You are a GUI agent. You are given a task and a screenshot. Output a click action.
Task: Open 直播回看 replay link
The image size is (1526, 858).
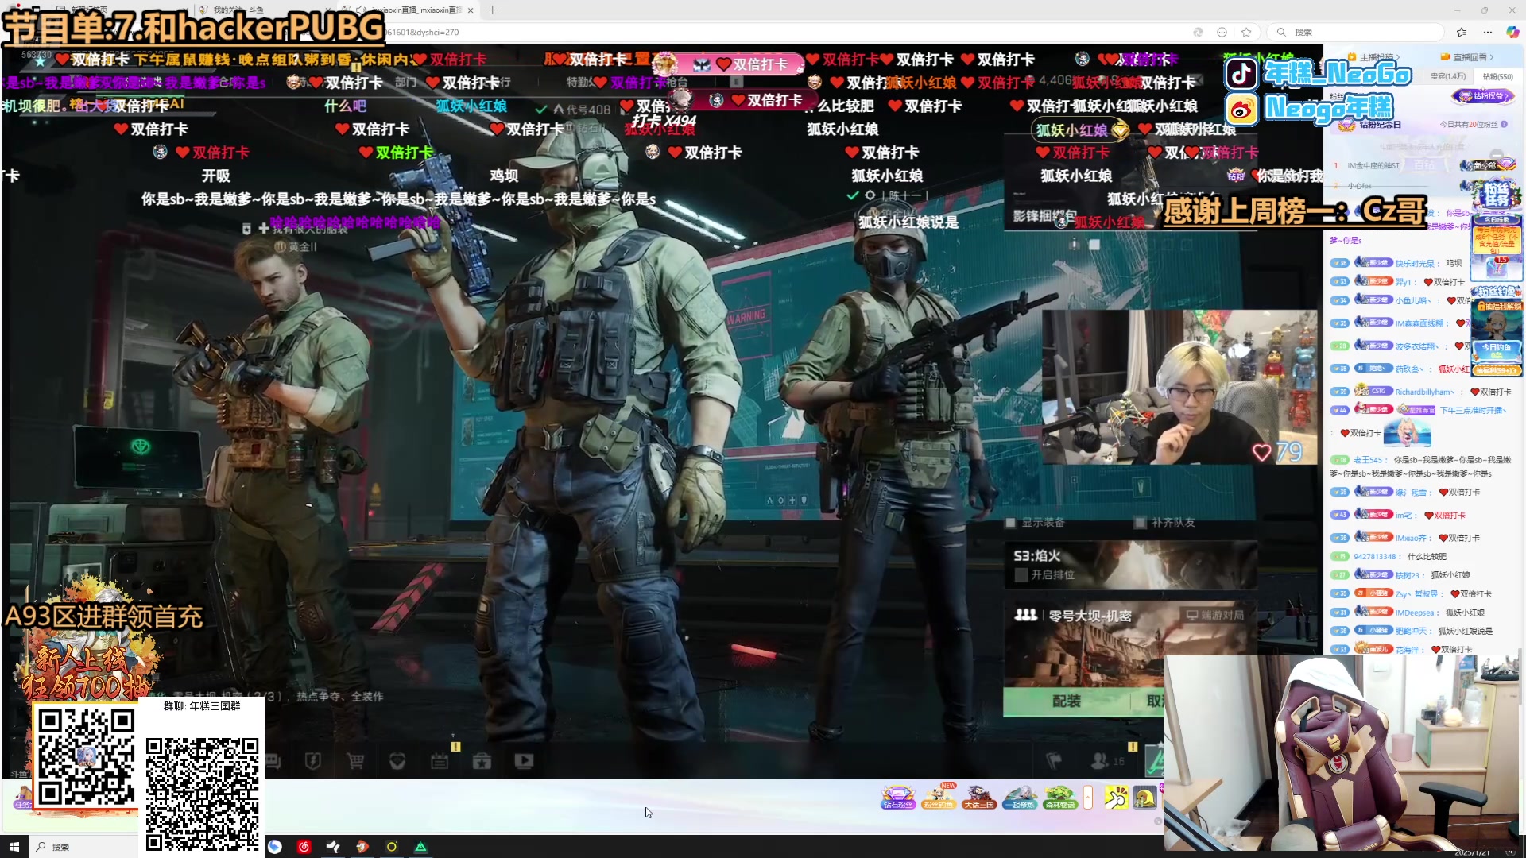[1467, 57]
